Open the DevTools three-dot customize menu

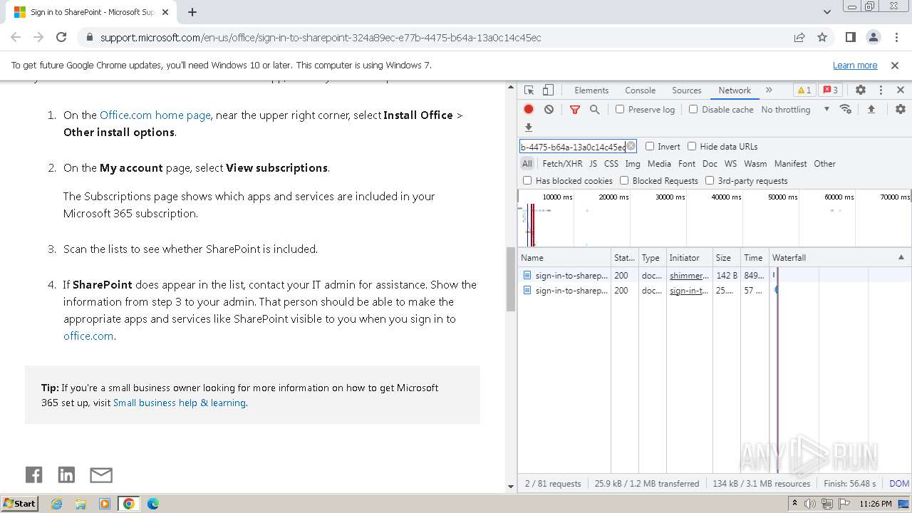coord(881,90)
